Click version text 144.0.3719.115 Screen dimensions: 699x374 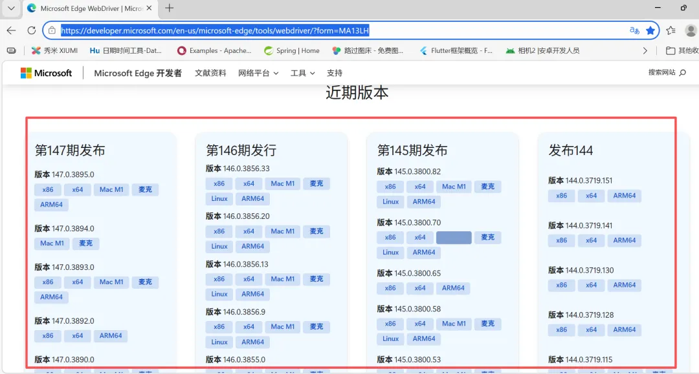(x=589, y=360)
